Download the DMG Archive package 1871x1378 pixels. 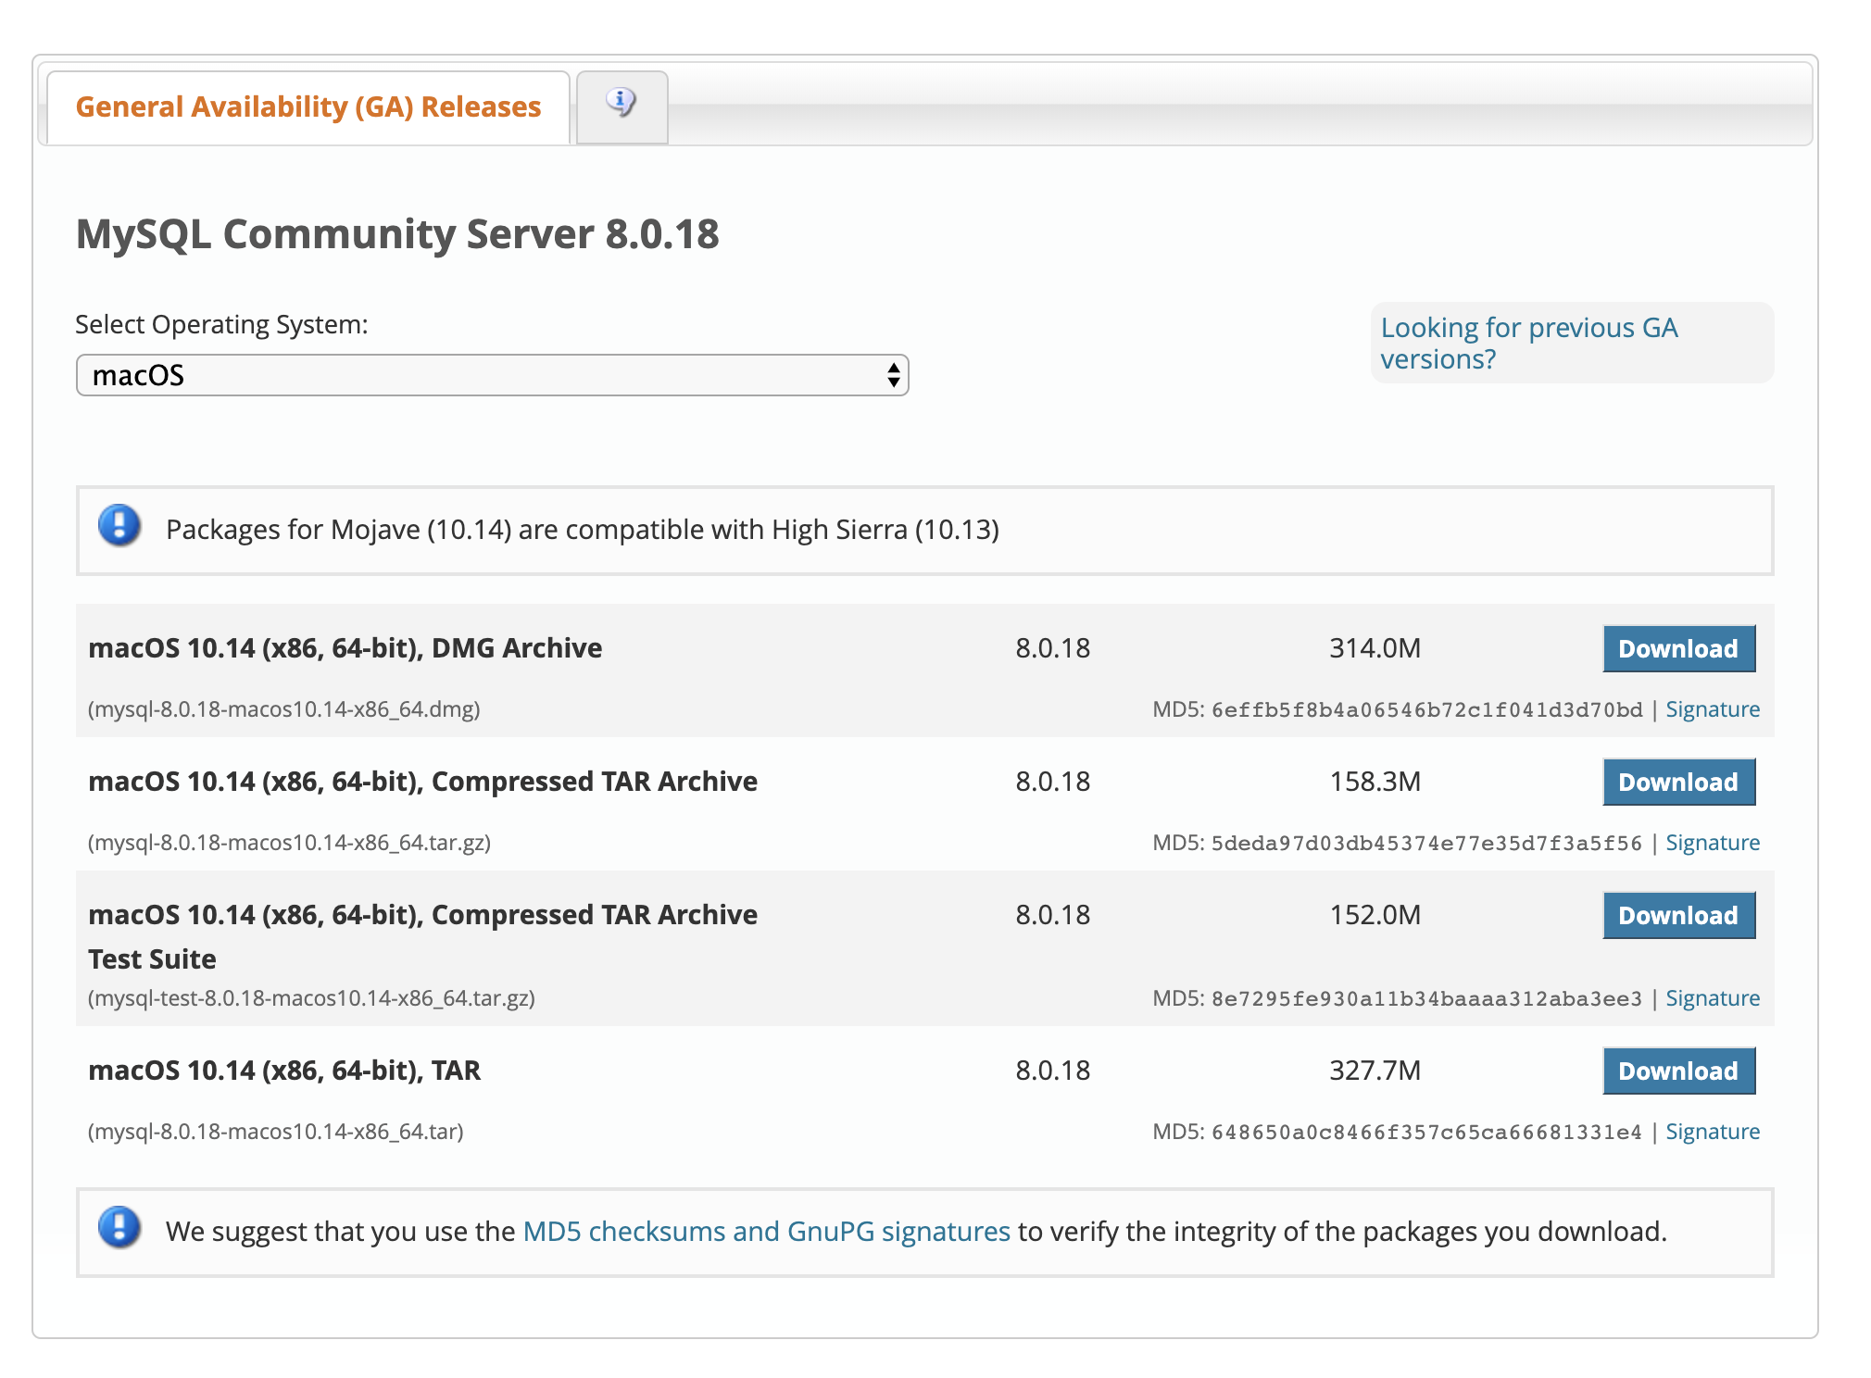pyautogui.click(x=1677, y=648)
